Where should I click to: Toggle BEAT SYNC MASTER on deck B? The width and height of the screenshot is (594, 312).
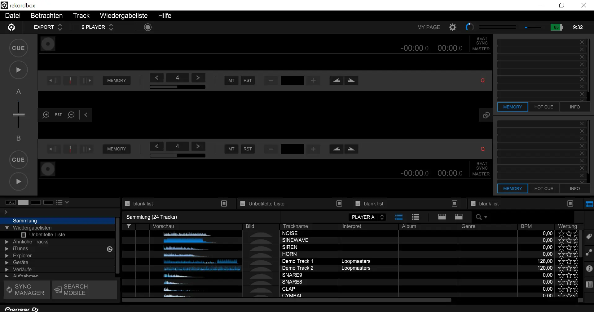[x=481, y=169]
